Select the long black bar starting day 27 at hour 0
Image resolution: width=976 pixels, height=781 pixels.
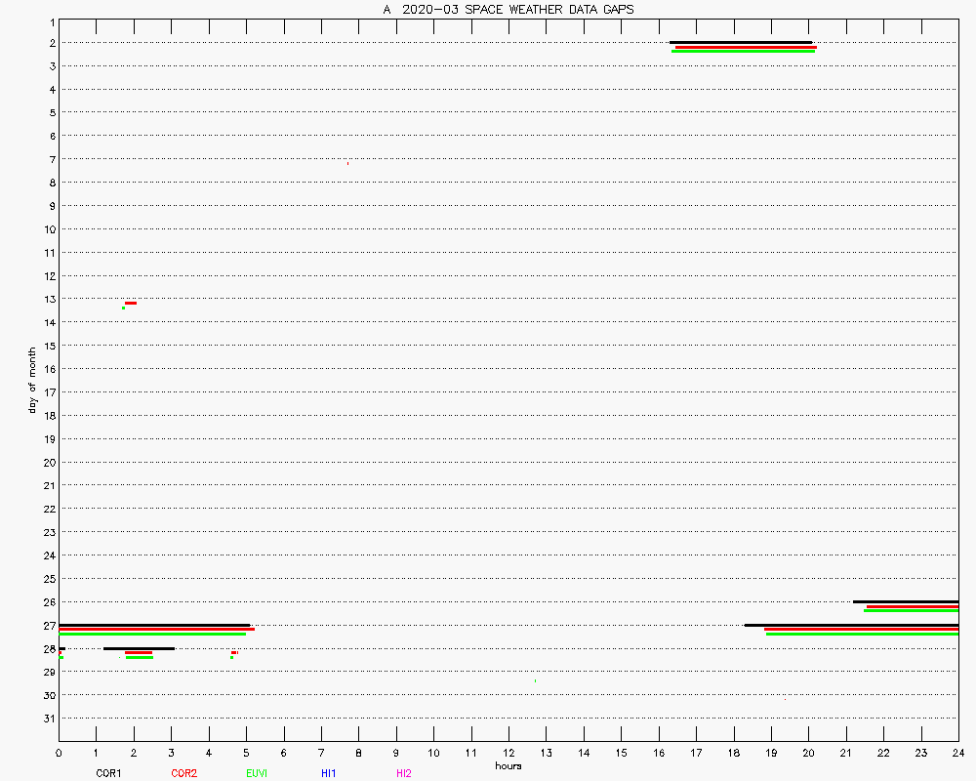click(154, 625)
